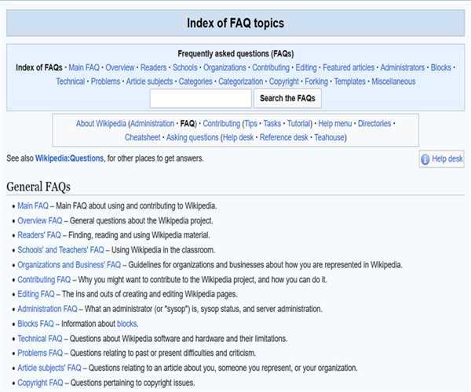471x392 pixels.
Task: Open Blocks FAQ list entry
Action: tap(35, 324)
